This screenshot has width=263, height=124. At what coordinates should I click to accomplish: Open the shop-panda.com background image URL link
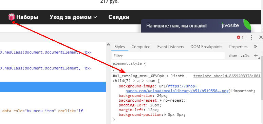177,89
